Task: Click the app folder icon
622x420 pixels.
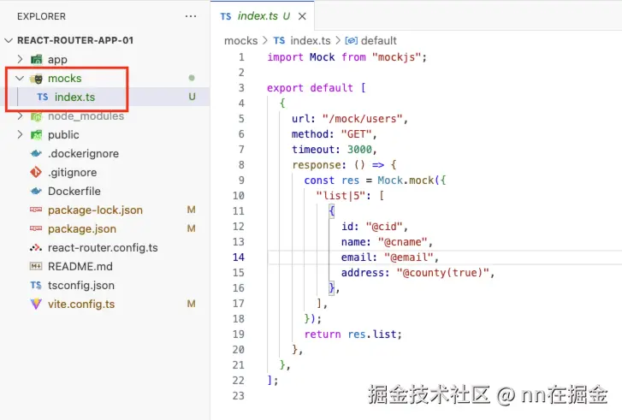Action: pos(36,60)
